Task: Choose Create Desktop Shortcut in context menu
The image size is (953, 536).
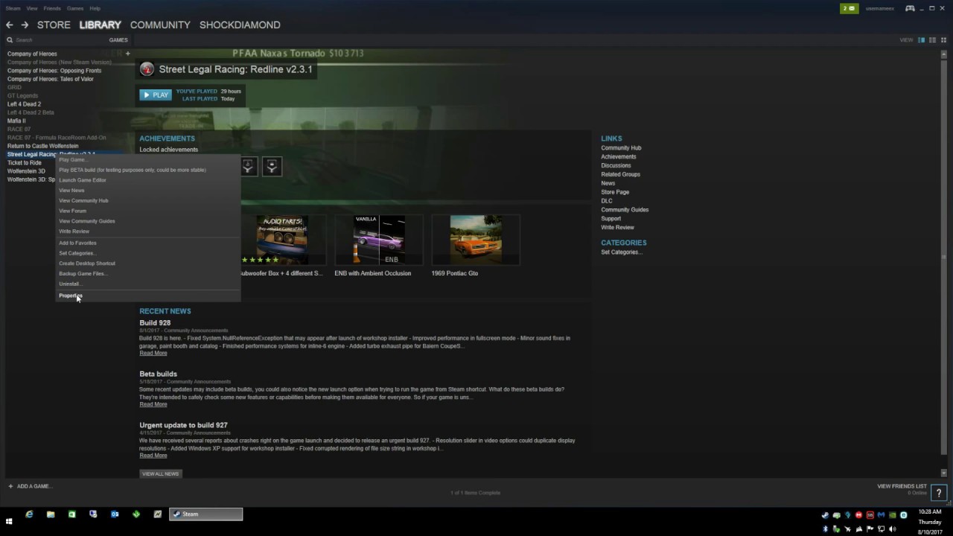Action: click(149, 264)
